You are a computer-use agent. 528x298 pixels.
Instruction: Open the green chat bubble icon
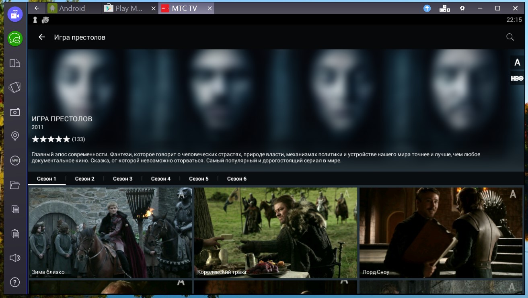point(15,39)
